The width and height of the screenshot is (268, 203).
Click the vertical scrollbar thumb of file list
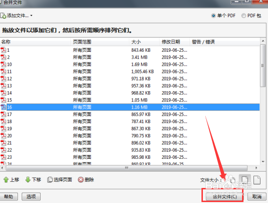[x=263, y=65]
